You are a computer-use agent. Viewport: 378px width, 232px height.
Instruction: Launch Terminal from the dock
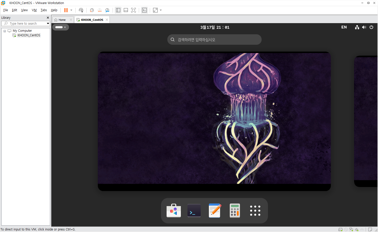click(194, 211)
